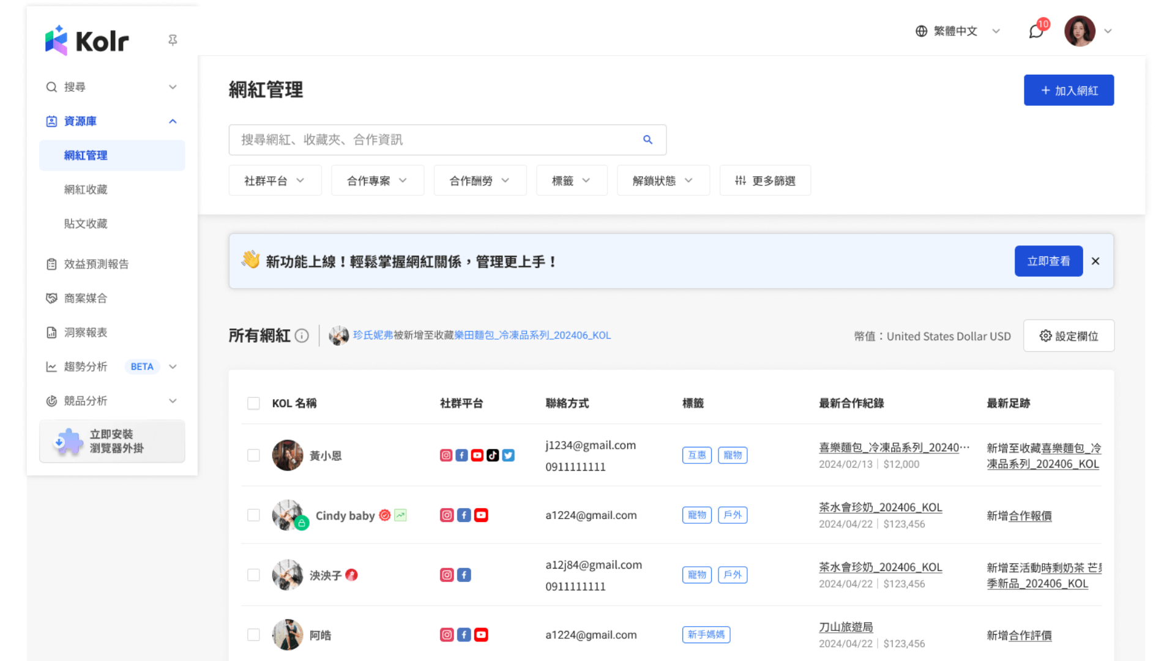Check the Cindy baby row checkbox
This screenshot has height=661, width=1175.
pos(253,515)
